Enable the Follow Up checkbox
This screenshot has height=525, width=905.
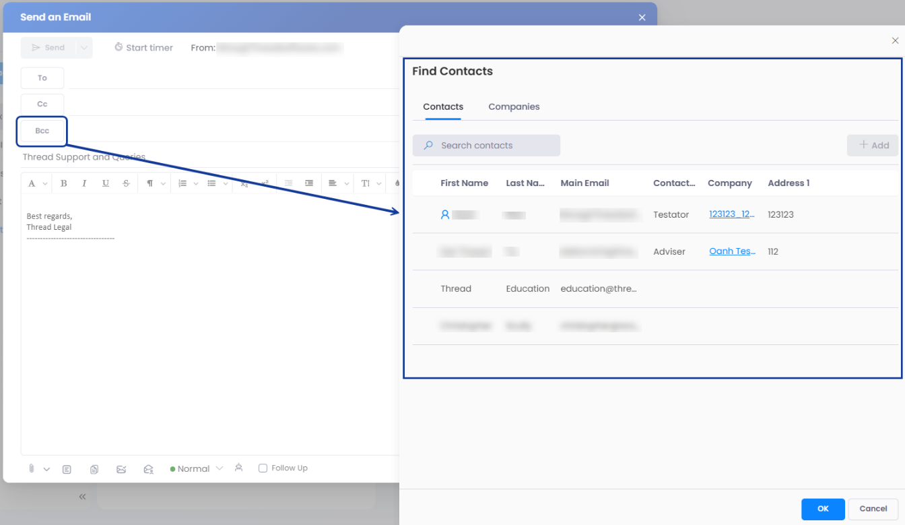(x=263, y=468)
